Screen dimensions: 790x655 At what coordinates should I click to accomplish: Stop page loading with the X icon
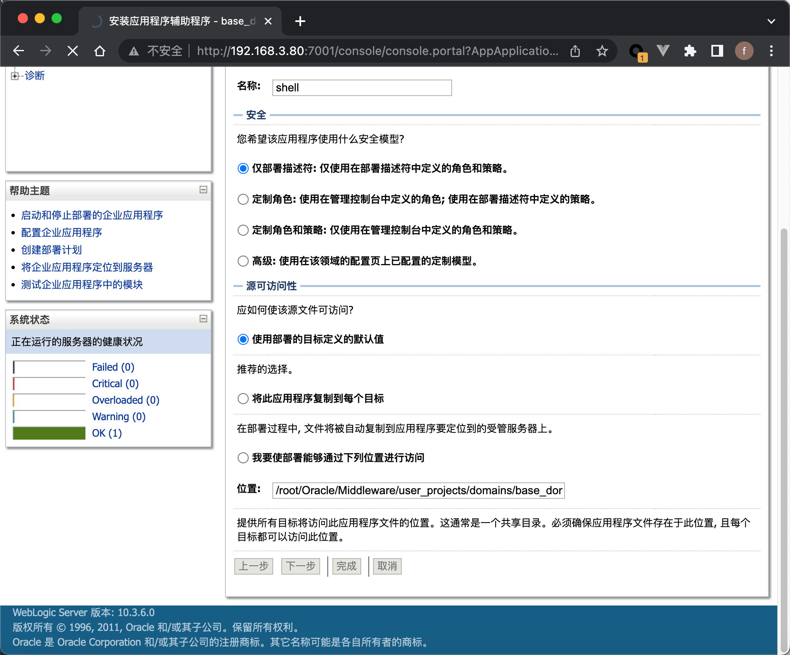pyautogui.click(x=73, y=51)
